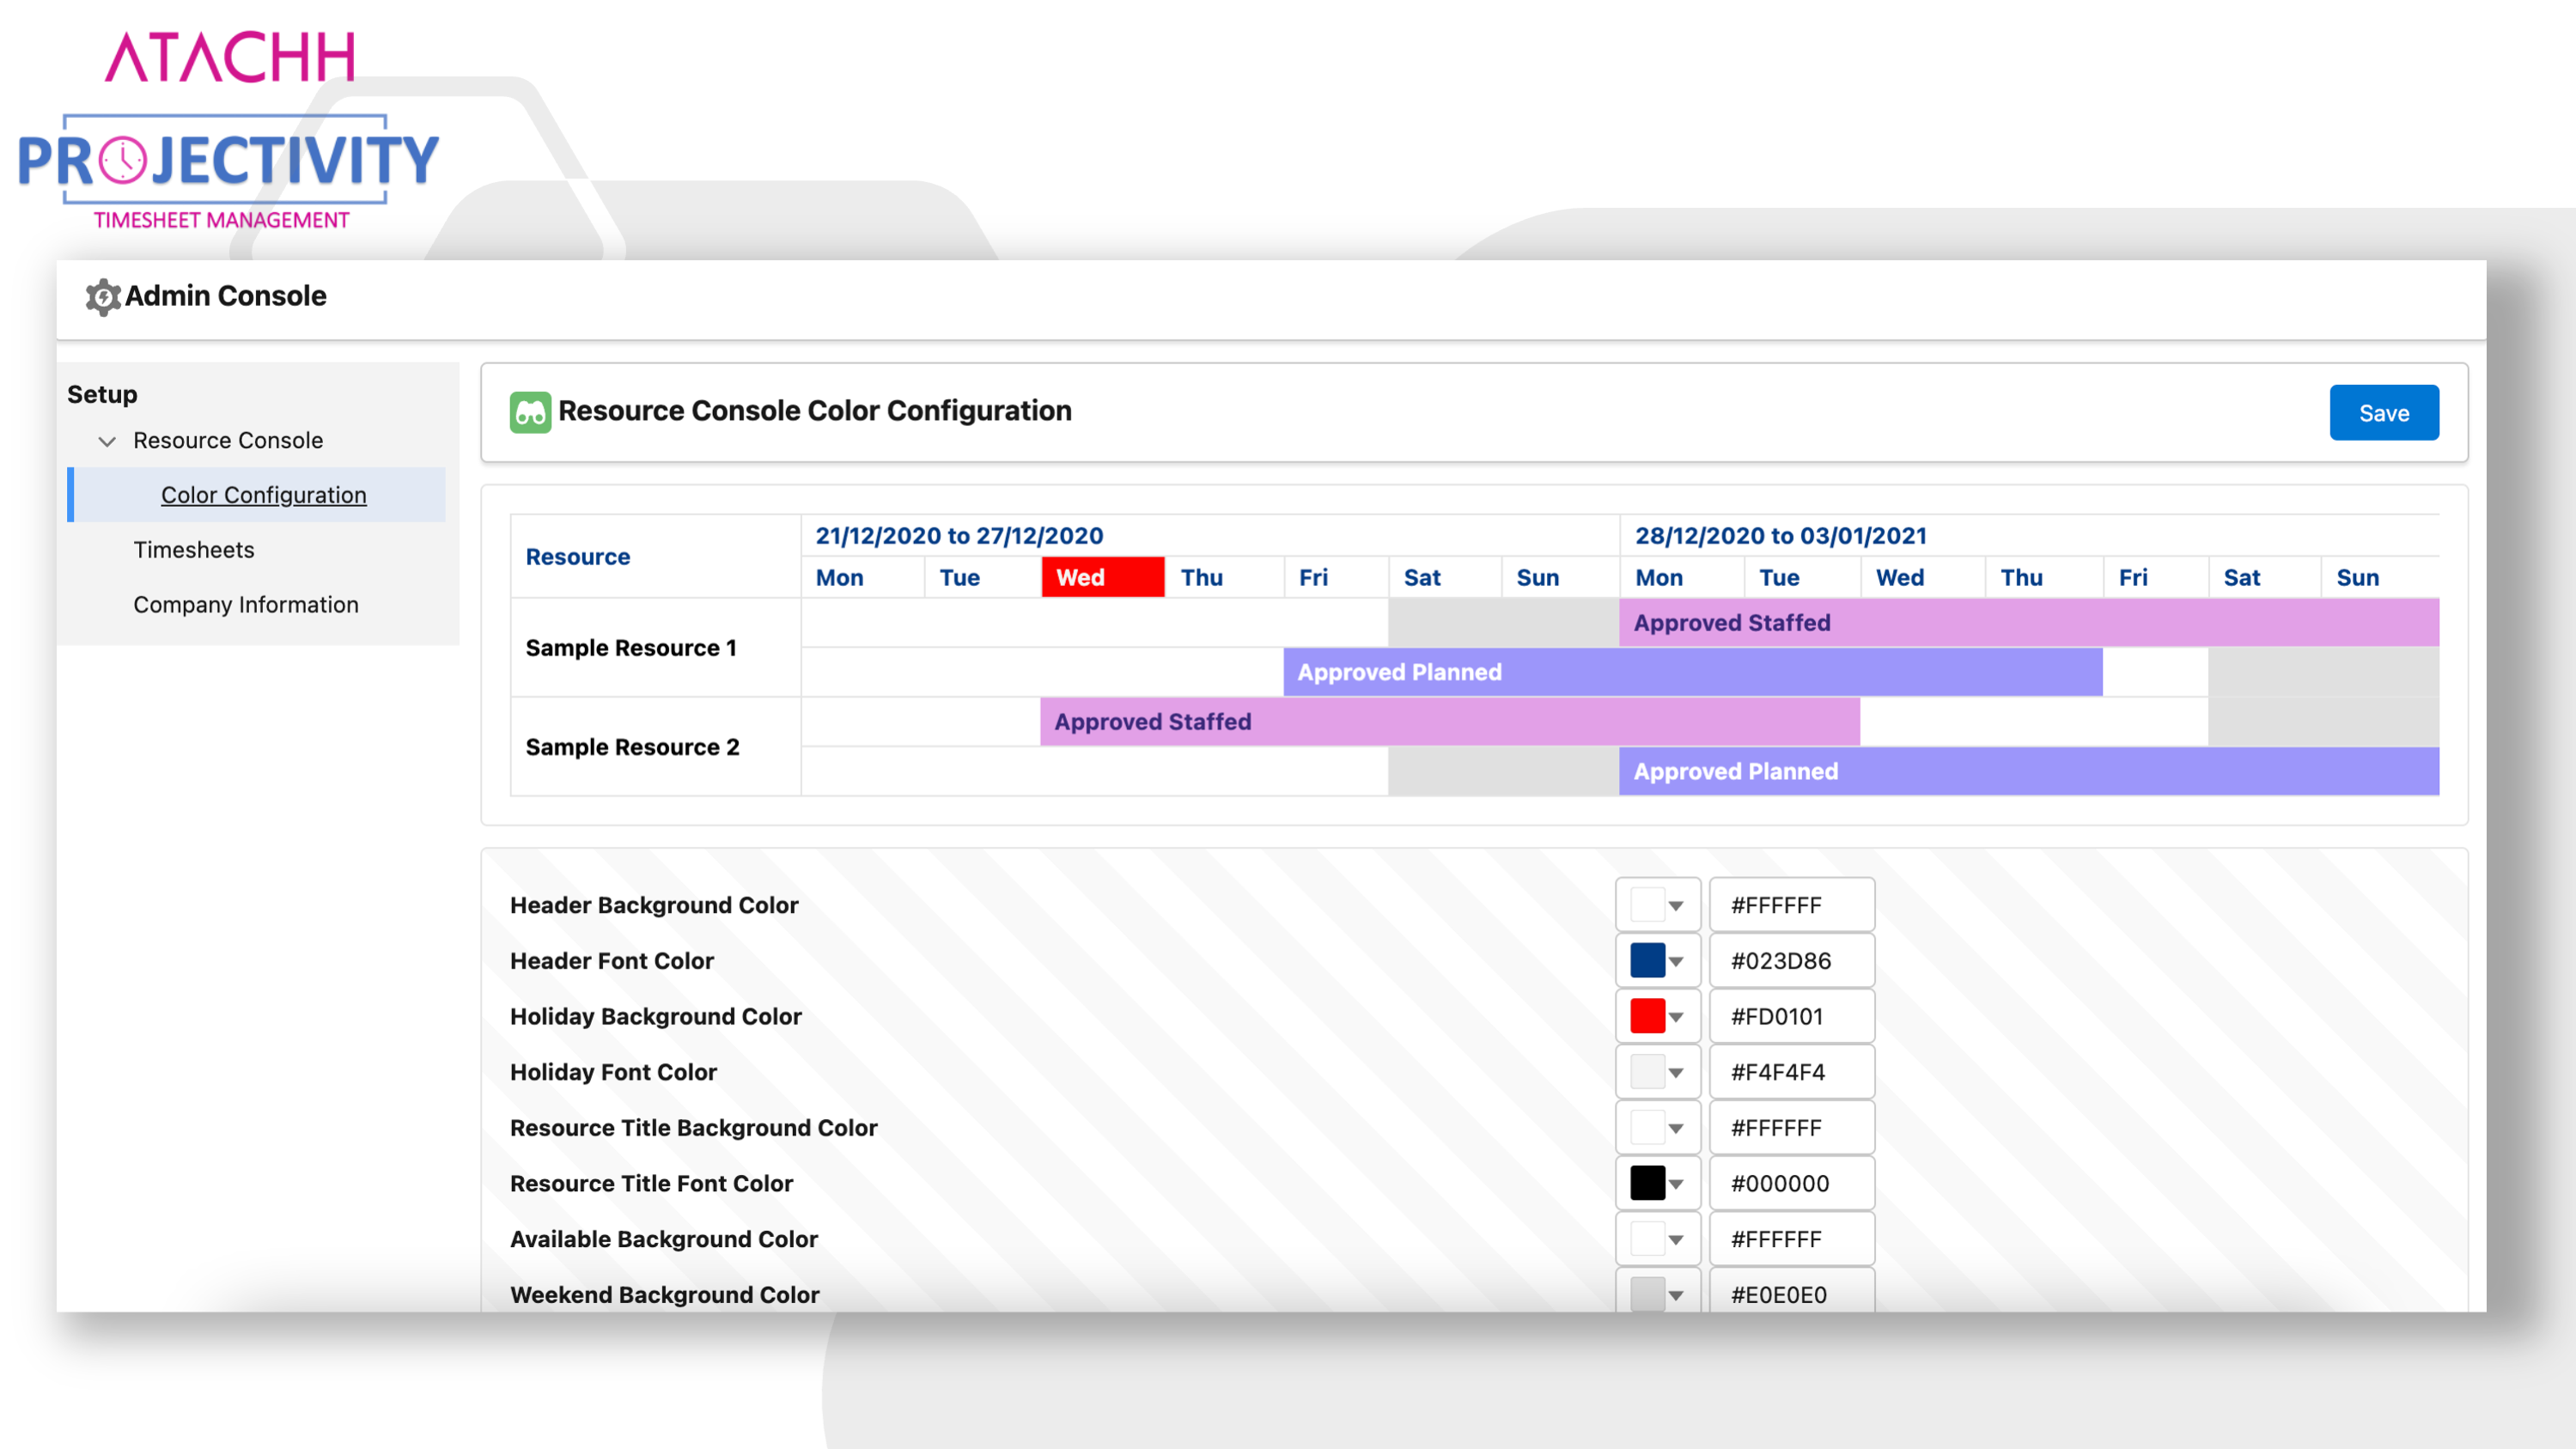
Task: Click Sample Resource 1 Approved Staffed bar
Action: [2029, 623]
